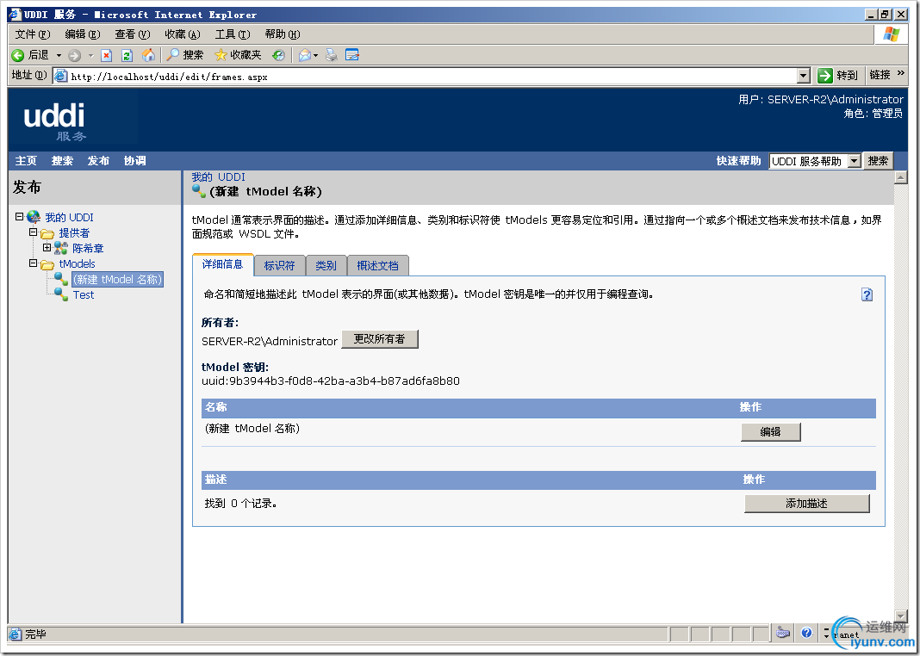The image size is (920, 656).
Task: Refresh the page using green refresh icon
Action: click(x=127, y=55)
